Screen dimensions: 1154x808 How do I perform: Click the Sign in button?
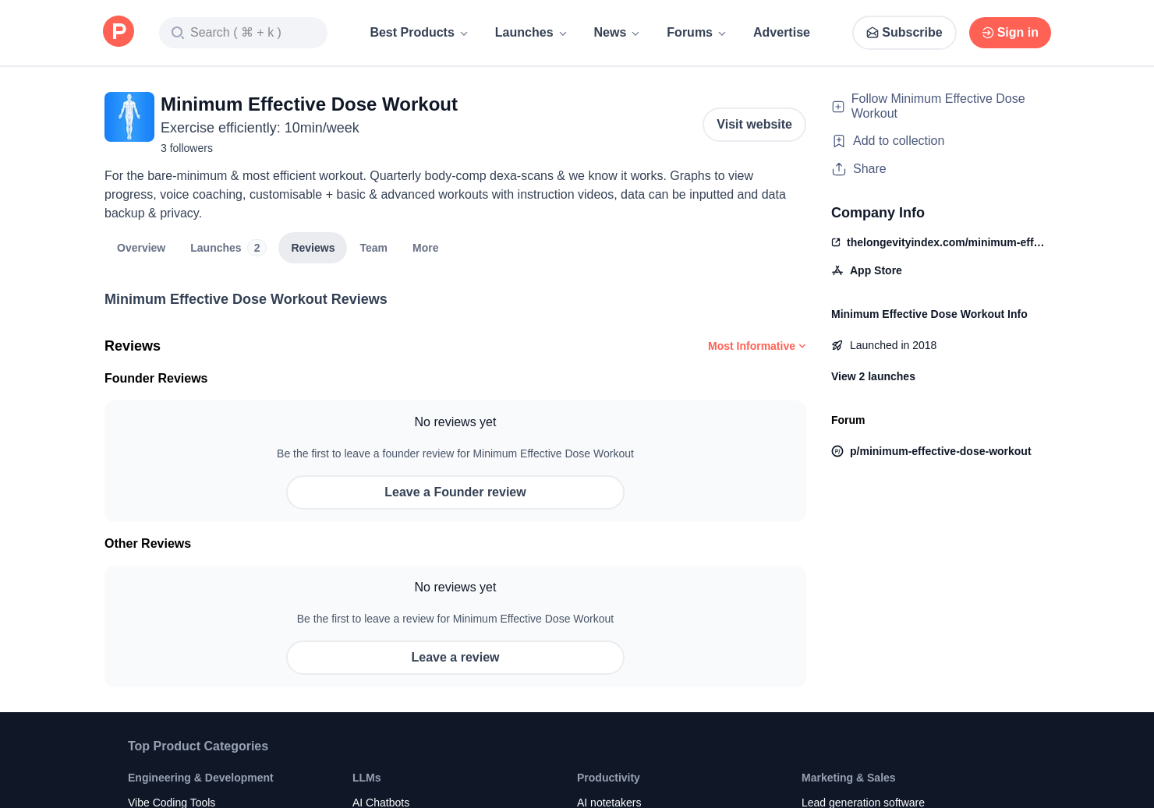[x=1010, y=33]
